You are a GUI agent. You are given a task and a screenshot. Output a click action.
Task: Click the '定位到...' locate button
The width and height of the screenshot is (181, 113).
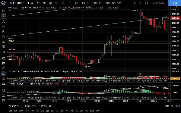(15, 106)
